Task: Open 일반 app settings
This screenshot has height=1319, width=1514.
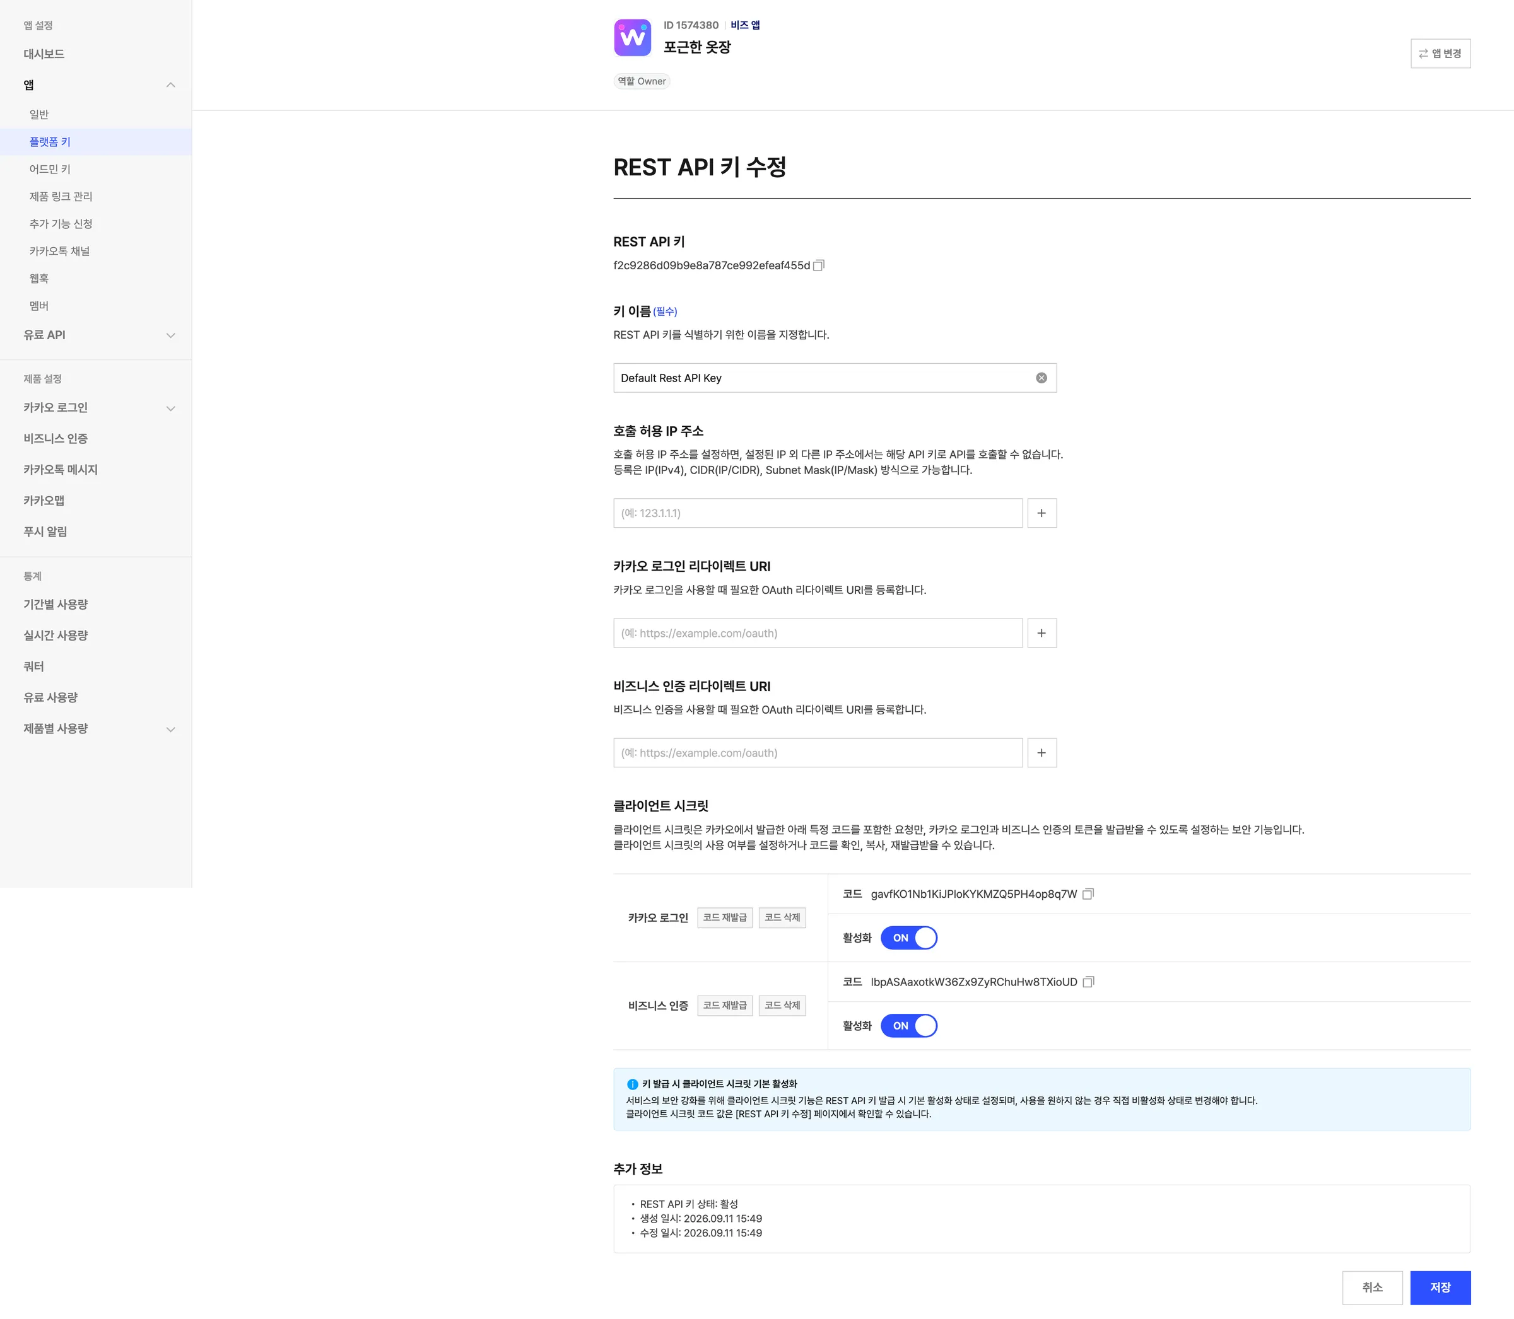Action: coord(39,114)
